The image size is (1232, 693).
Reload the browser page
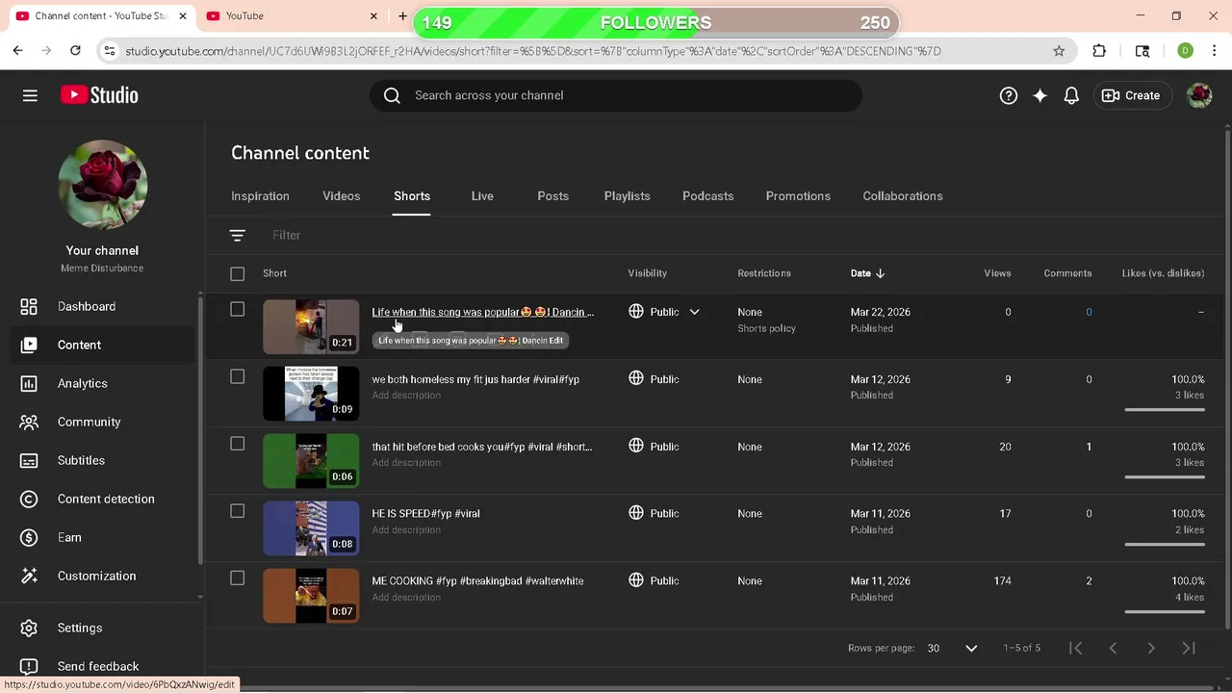point(75,51)
